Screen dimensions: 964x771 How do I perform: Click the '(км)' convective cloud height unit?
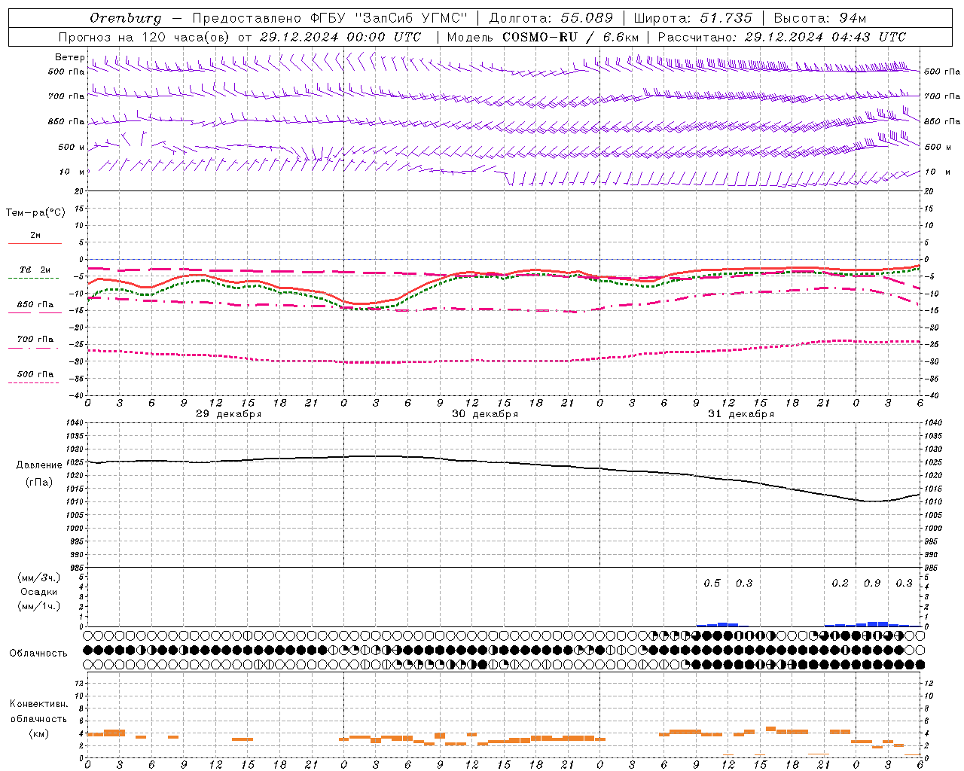click(x=39, y=733)
